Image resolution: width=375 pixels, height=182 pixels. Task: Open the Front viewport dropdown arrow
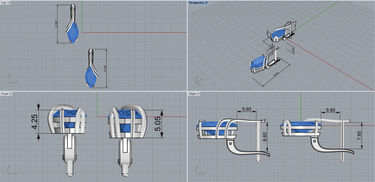tap(11, 94)
